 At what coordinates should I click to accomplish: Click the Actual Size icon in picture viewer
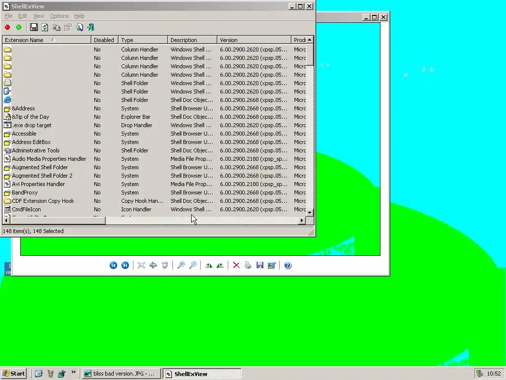point(153,265)
